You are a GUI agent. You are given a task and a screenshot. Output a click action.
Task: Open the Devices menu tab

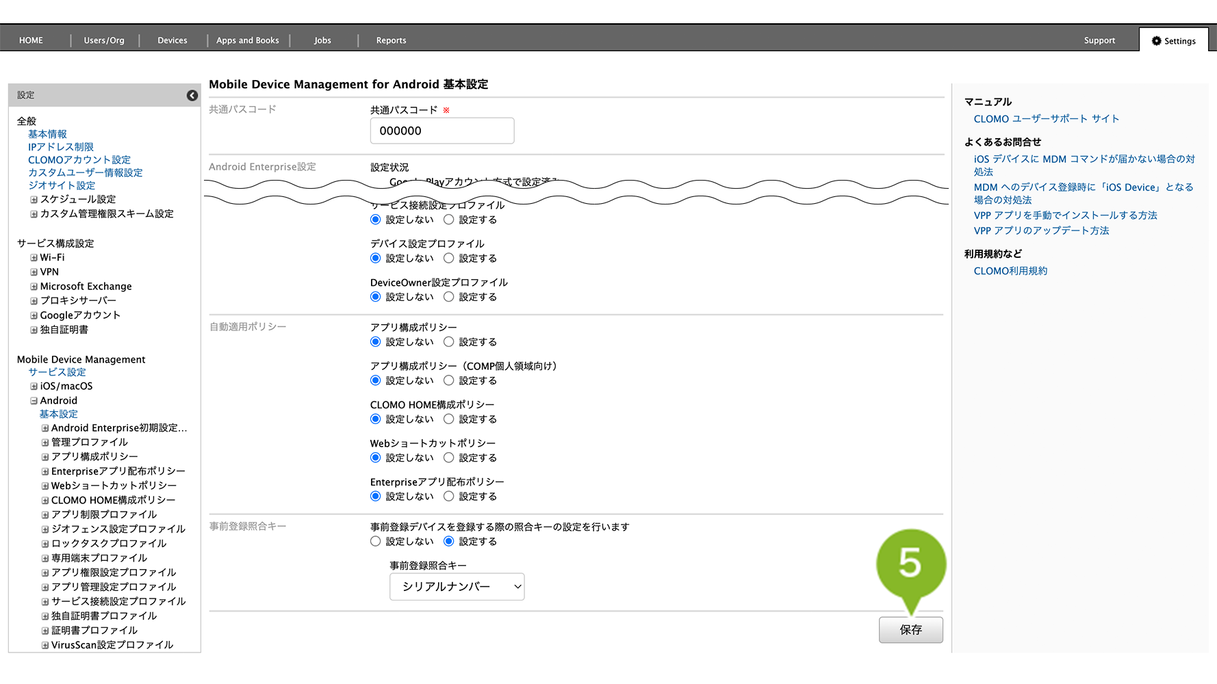click(x=172, y=40)
